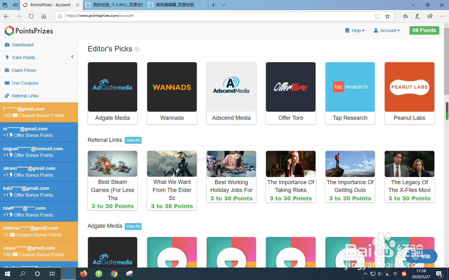
Task: Click the 69 Points button
Action: pos(424,30)
